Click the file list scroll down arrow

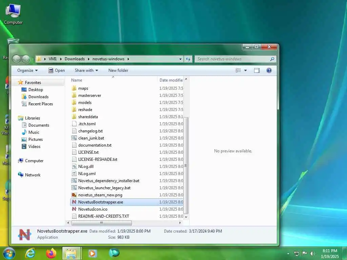pos(186,217)
